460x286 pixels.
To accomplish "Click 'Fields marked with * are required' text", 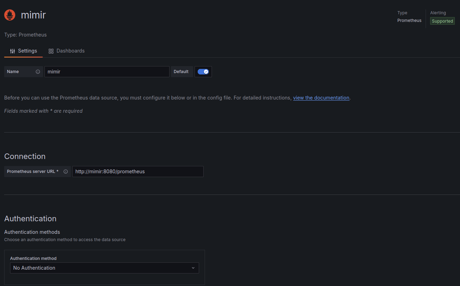I will pos(43,111).
